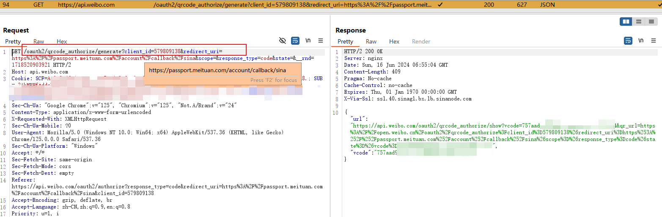Toggle non-printable characters in Response panel
The image size is (662, 217).
click(641, 41)
